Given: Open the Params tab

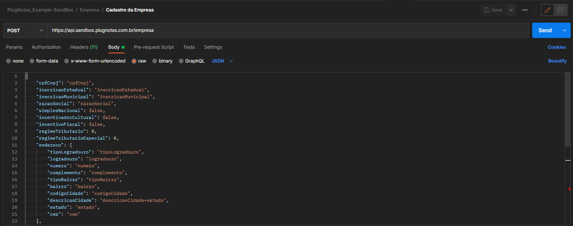Looking at the screenshot, I should [14, 47].
